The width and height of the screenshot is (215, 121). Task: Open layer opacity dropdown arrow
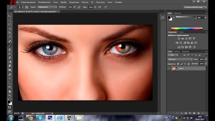click(206, 59)
